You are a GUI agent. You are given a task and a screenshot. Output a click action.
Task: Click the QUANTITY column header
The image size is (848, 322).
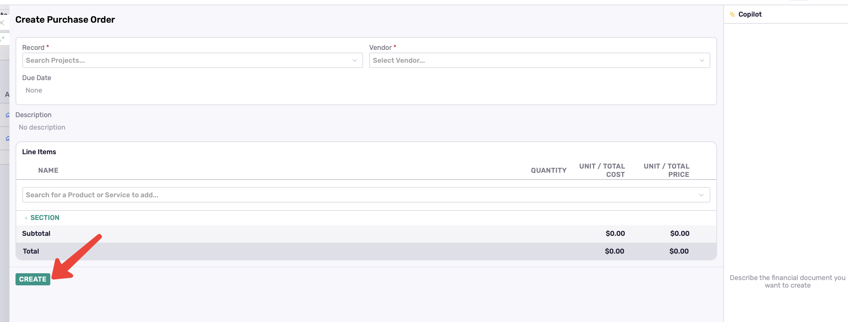click(x=548, y=170)
